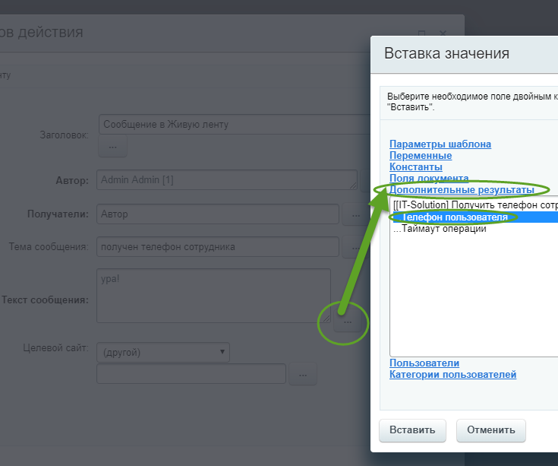Open value picker for Текст сообщения

(x=346, y=322)
